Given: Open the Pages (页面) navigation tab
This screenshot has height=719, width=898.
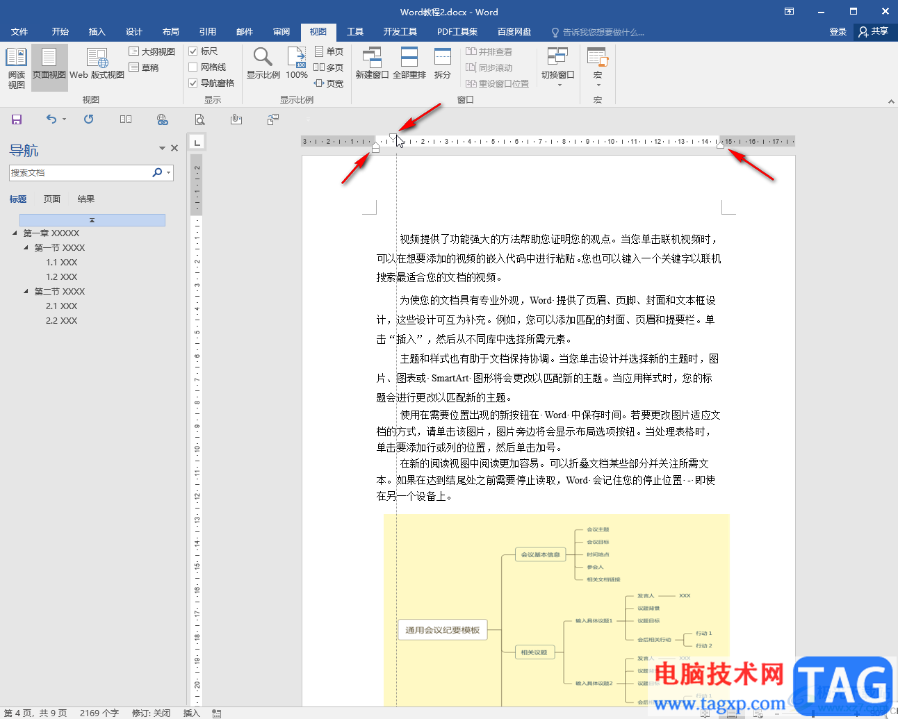Looking at the screenshot, I should point(52,199).
